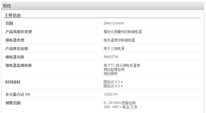Image resolution: width=206 pixels, height=113 pixels.
Task: Click the 继电器类型 label
Action: click(15, 40)
